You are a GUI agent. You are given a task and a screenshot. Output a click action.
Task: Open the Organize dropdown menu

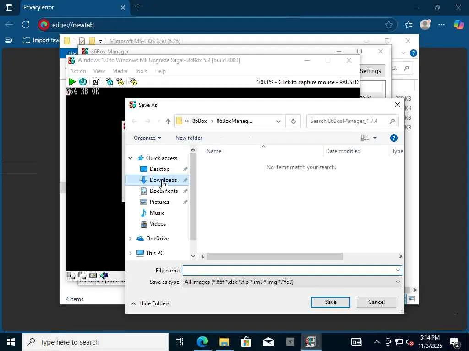tap(147, 138)
